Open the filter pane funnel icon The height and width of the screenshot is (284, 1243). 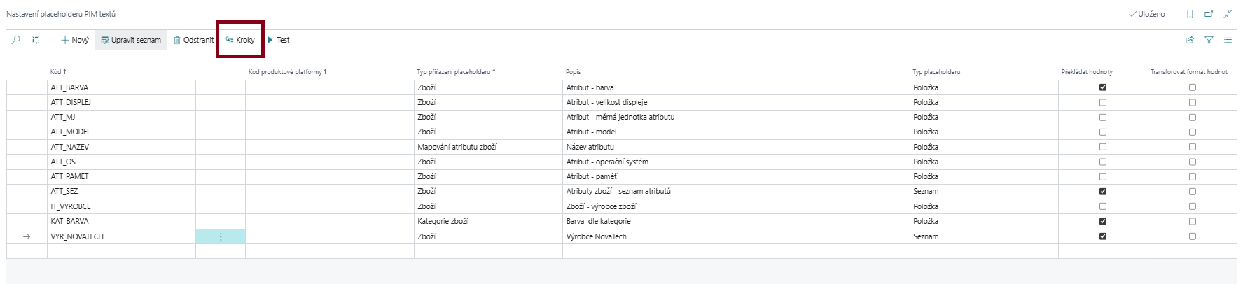tap(1209, 40)
